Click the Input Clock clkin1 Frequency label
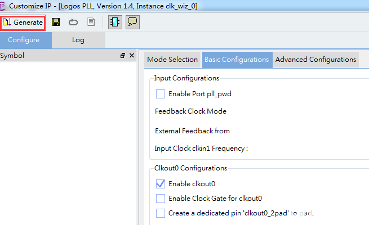The height and width of the screenshot is (225, 369). click(x=201, y=148)
